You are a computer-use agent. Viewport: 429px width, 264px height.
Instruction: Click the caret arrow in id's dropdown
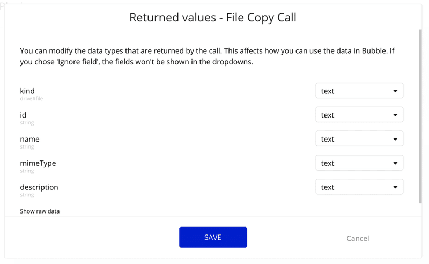pos(395,115)
